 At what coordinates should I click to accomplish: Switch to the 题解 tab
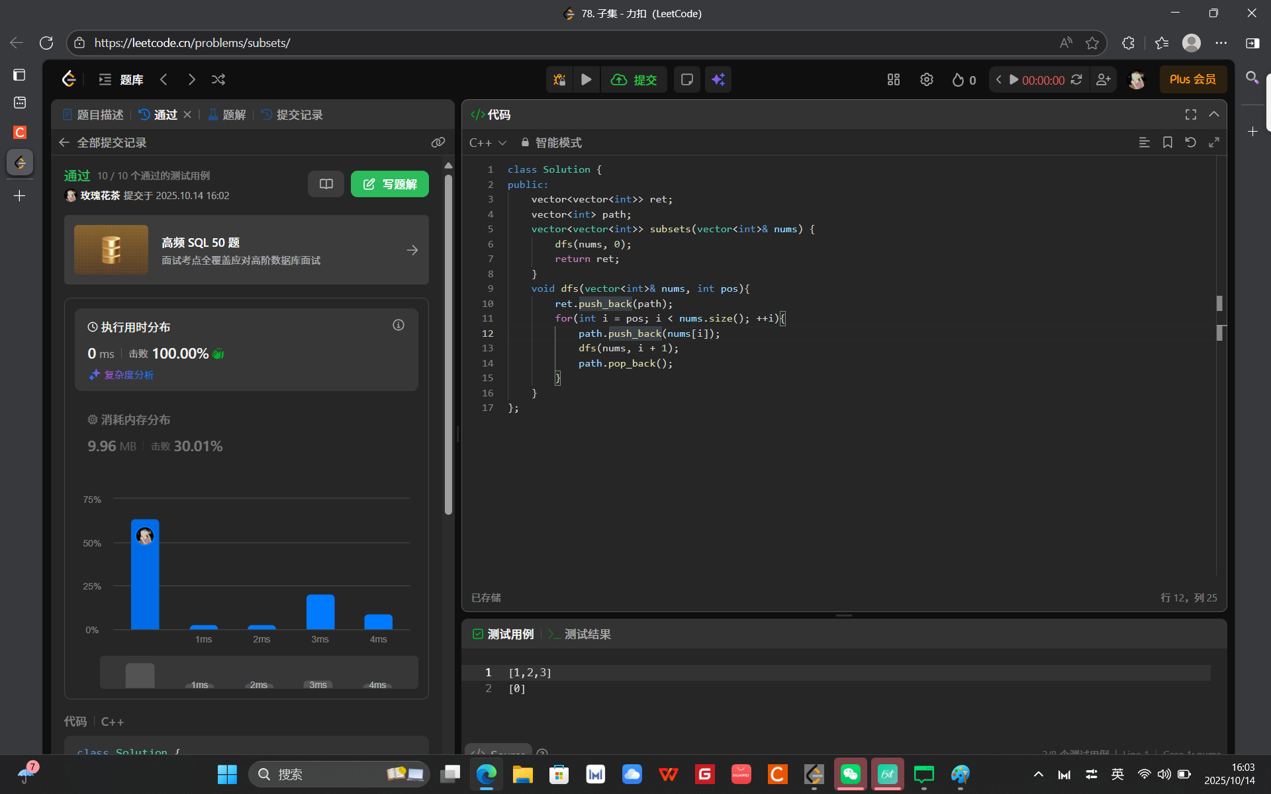coord(227,114)
